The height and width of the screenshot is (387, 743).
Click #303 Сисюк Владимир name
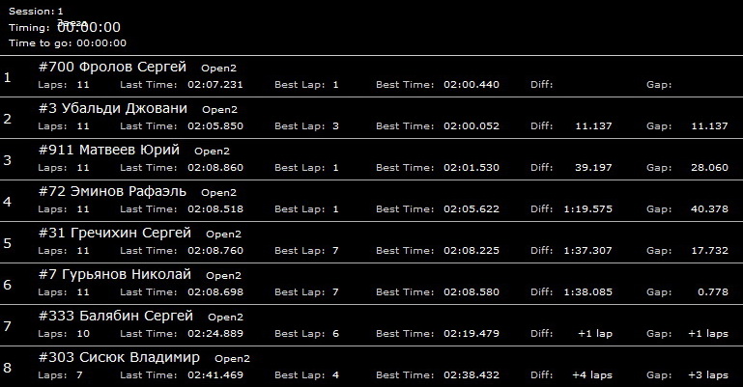pyautogui.click(x=119, y=357)
